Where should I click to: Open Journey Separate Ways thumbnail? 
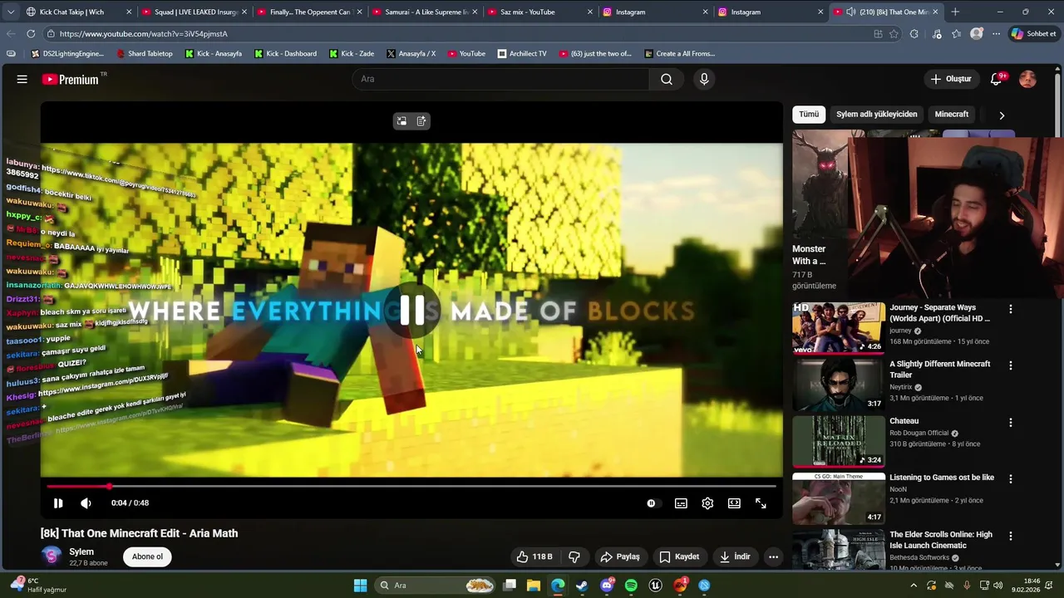click(839, 327)
